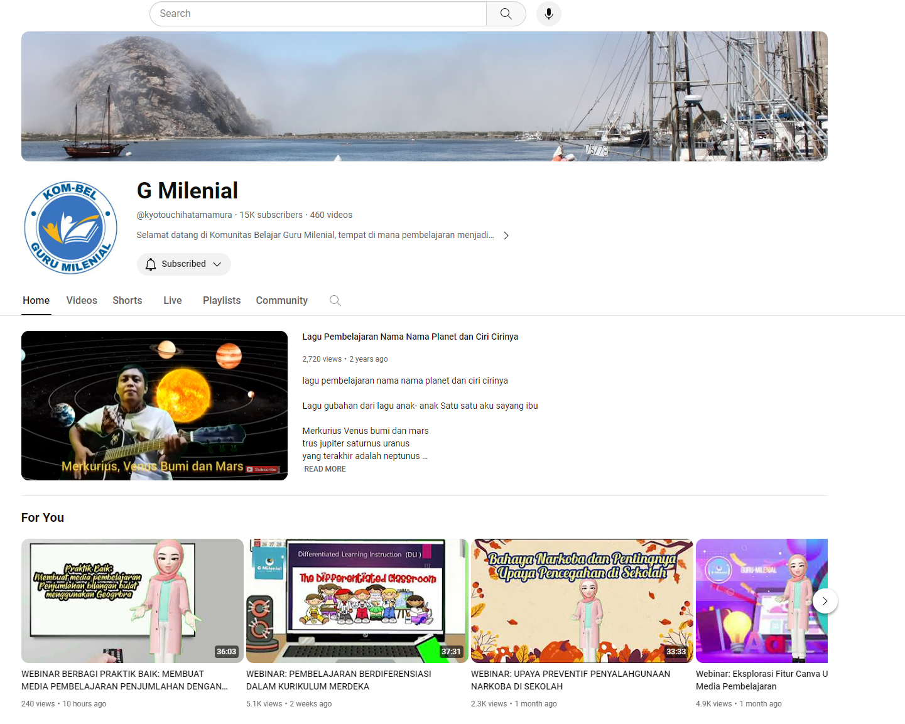
Task: Expand video description with READ MORE
Action: (325, 469)
